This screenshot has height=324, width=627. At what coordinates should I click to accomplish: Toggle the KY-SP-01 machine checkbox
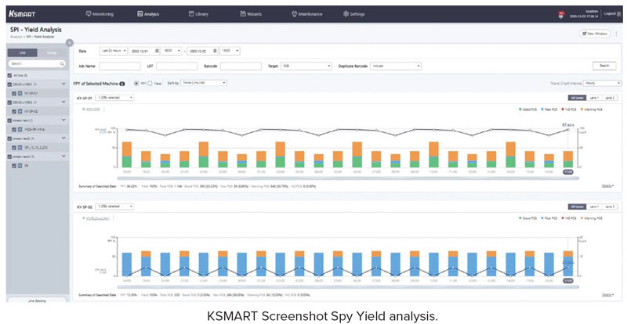(x=14, y=93)
